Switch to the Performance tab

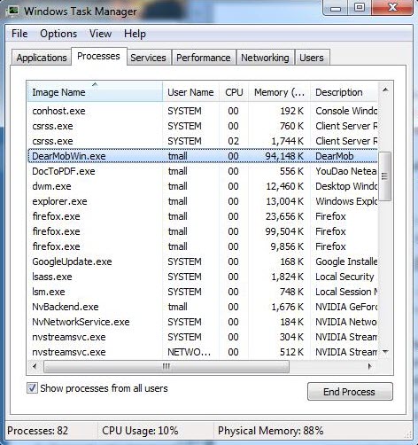pyautogui.click(x=204, y=58)
